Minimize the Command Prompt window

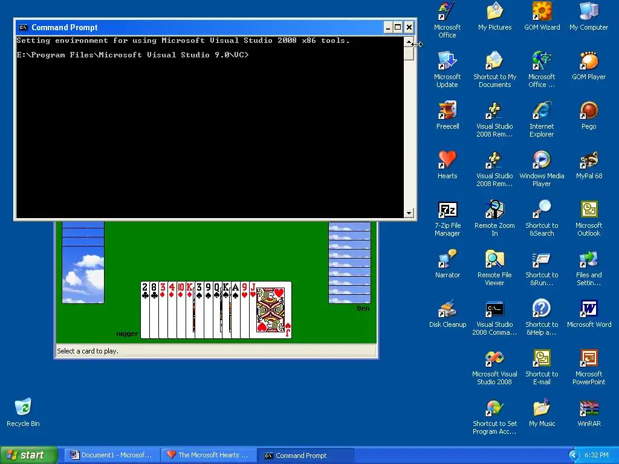pyautogui.click(x=388, y=27)
